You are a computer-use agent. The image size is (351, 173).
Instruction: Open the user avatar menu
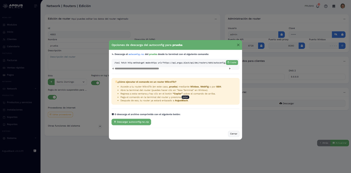pos(343,6)
